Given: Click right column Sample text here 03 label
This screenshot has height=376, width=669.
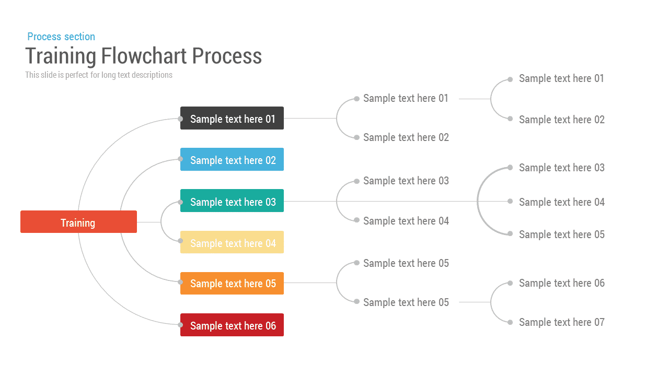Looking at the screenshot, I should (x=561, y=168).
